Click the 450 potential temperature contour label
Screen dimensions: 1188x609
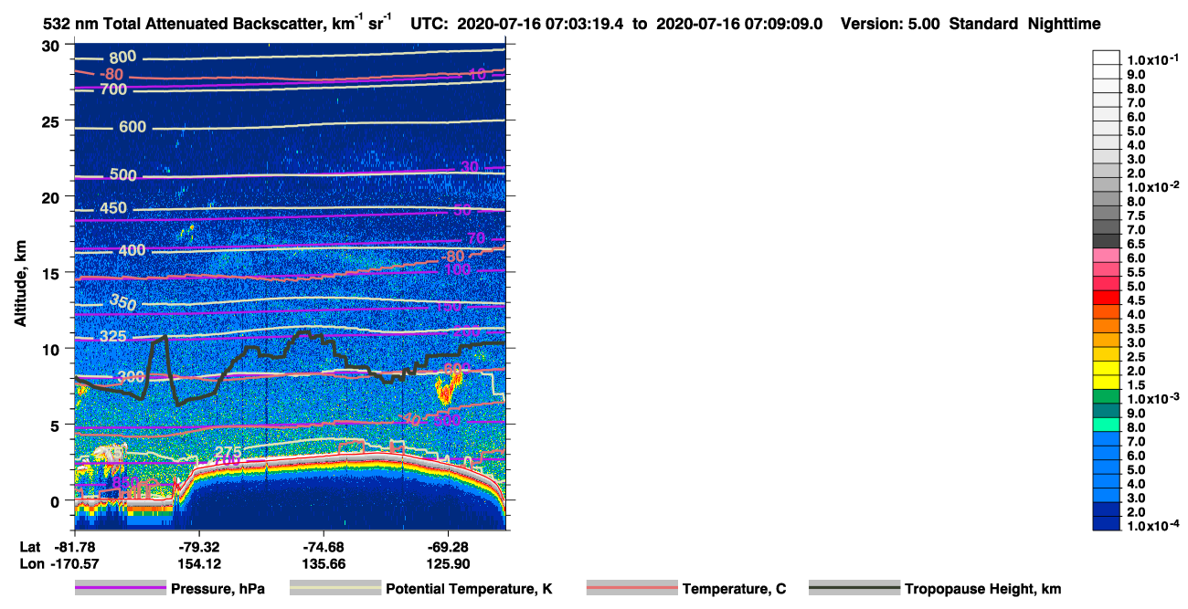point(112,209)
